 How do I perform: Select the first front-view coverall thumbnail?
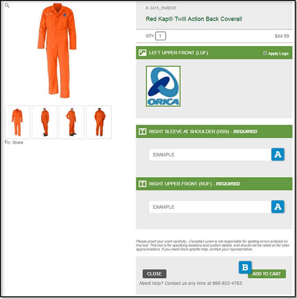(17, 122)
